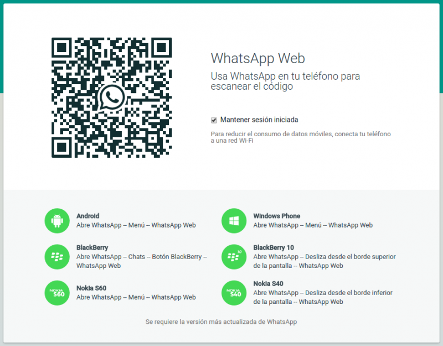Click the 'Para reducir el consumo de datos' note
The image size is (443, 346).
(301, 137)
